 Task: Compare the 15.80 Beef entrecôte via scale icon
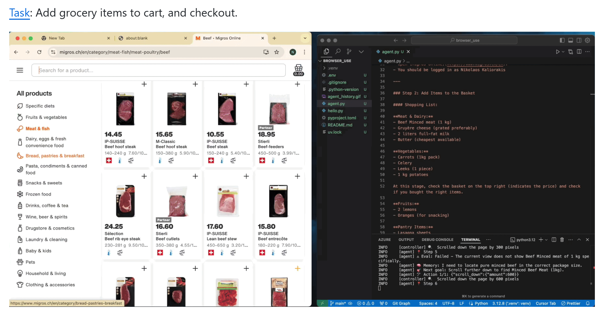[284, 252]
